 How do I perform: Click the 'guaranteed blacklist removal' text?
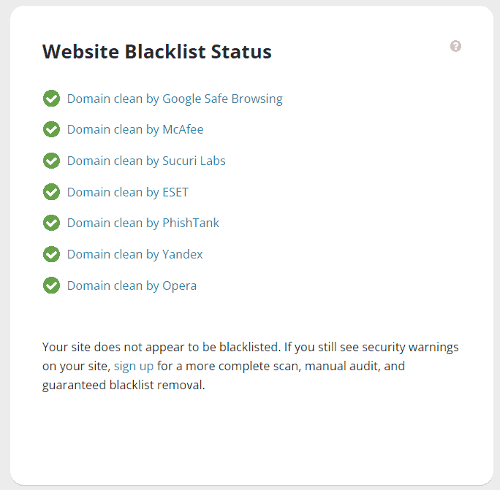point(123,385)
